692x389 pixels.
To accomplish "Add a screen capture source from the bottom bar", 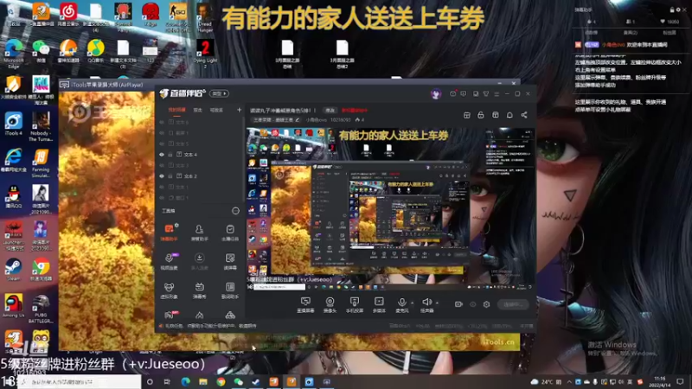I will click(x=305, y=304).
